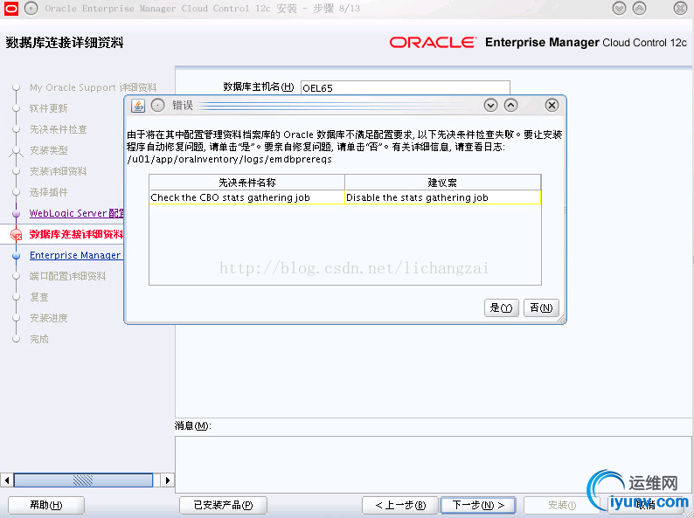694x518 pixels.
Task: Open the Enterprise Manager step link in sidebar
Action: click(x=75, y=255)
